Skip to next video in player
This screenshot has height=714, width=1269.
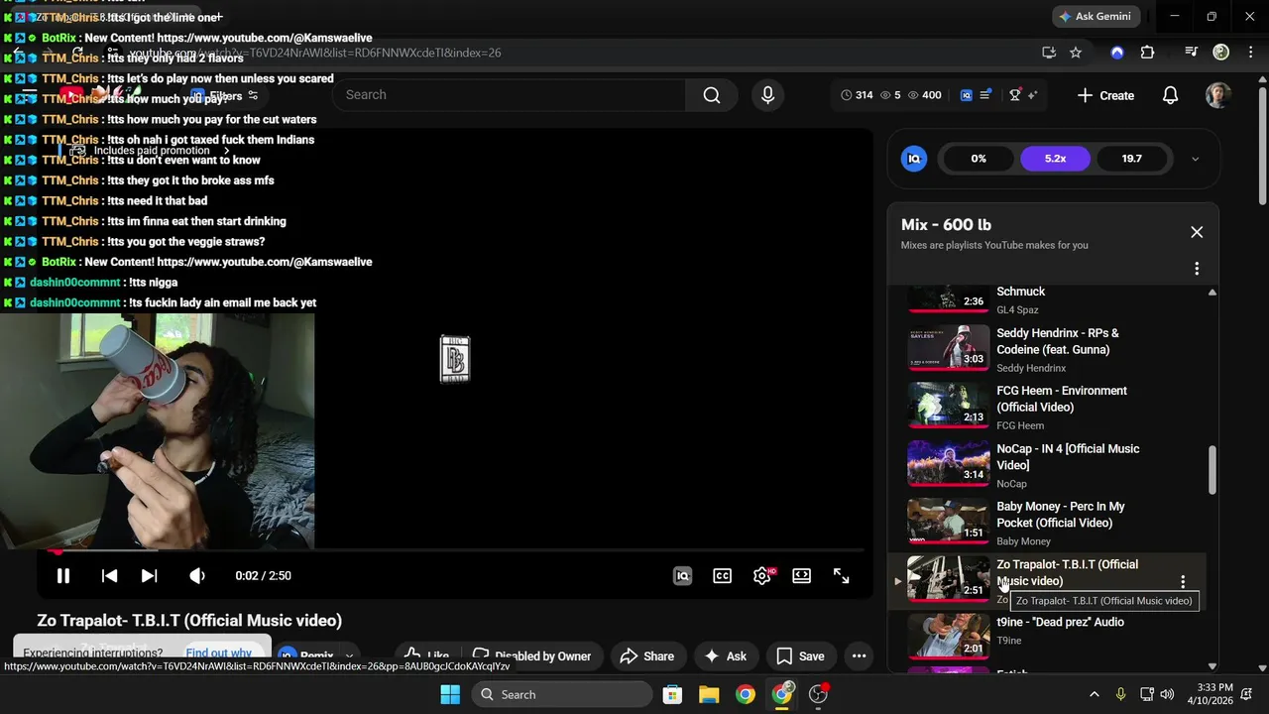pos(149,576)
